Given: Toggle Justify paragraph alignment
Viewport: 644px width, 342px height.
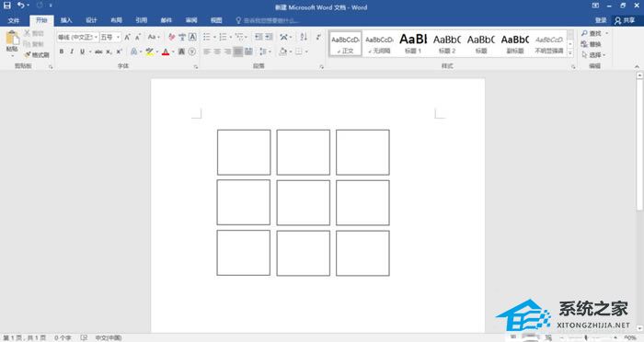Looking at the screenshot, I should (x=237, y=51).
